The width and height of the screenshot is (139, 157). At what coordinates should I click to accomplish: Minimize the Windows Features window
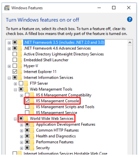pyautogui.click(x=99, y=8)
